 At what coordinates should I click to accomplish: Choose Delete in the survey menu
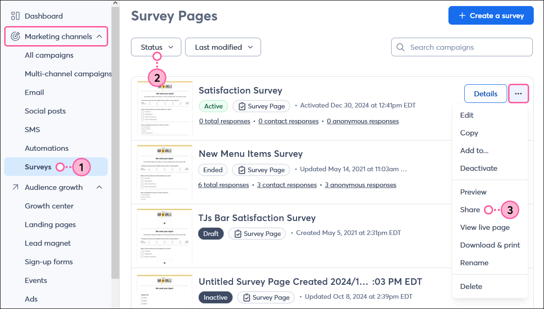(x=471, y=287)
